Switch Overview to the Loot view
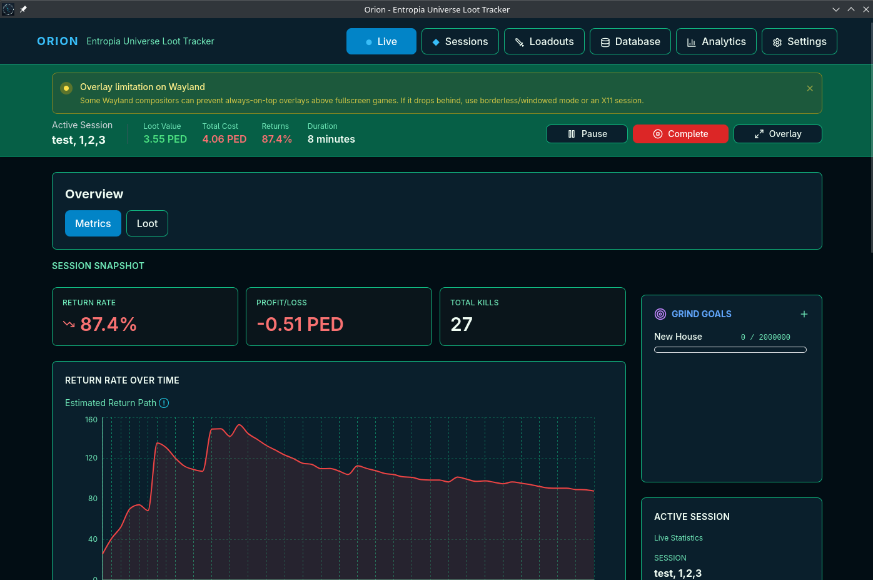The image size is (873, 580). click(147, 223)
